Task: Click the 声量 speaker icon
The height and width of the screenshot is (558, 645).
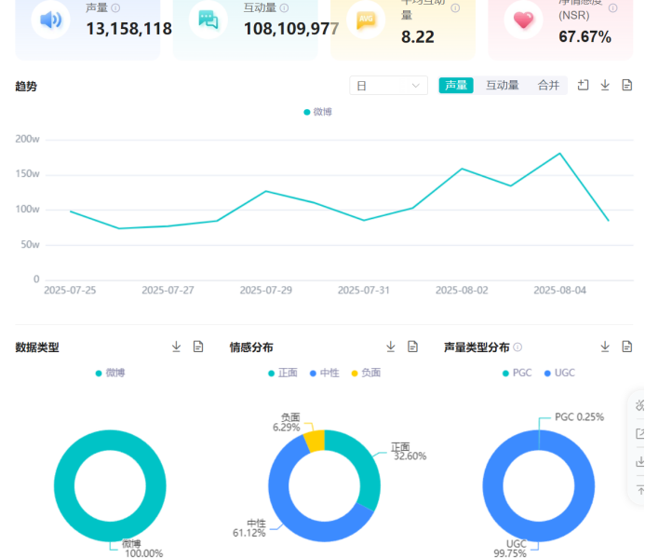Action: pos(50,20)
